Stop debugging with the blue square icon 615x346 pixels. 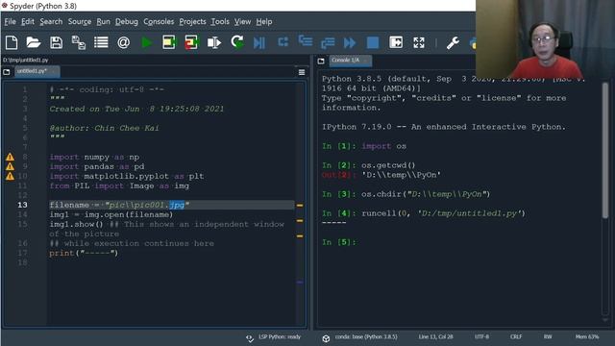coord(373,42)
